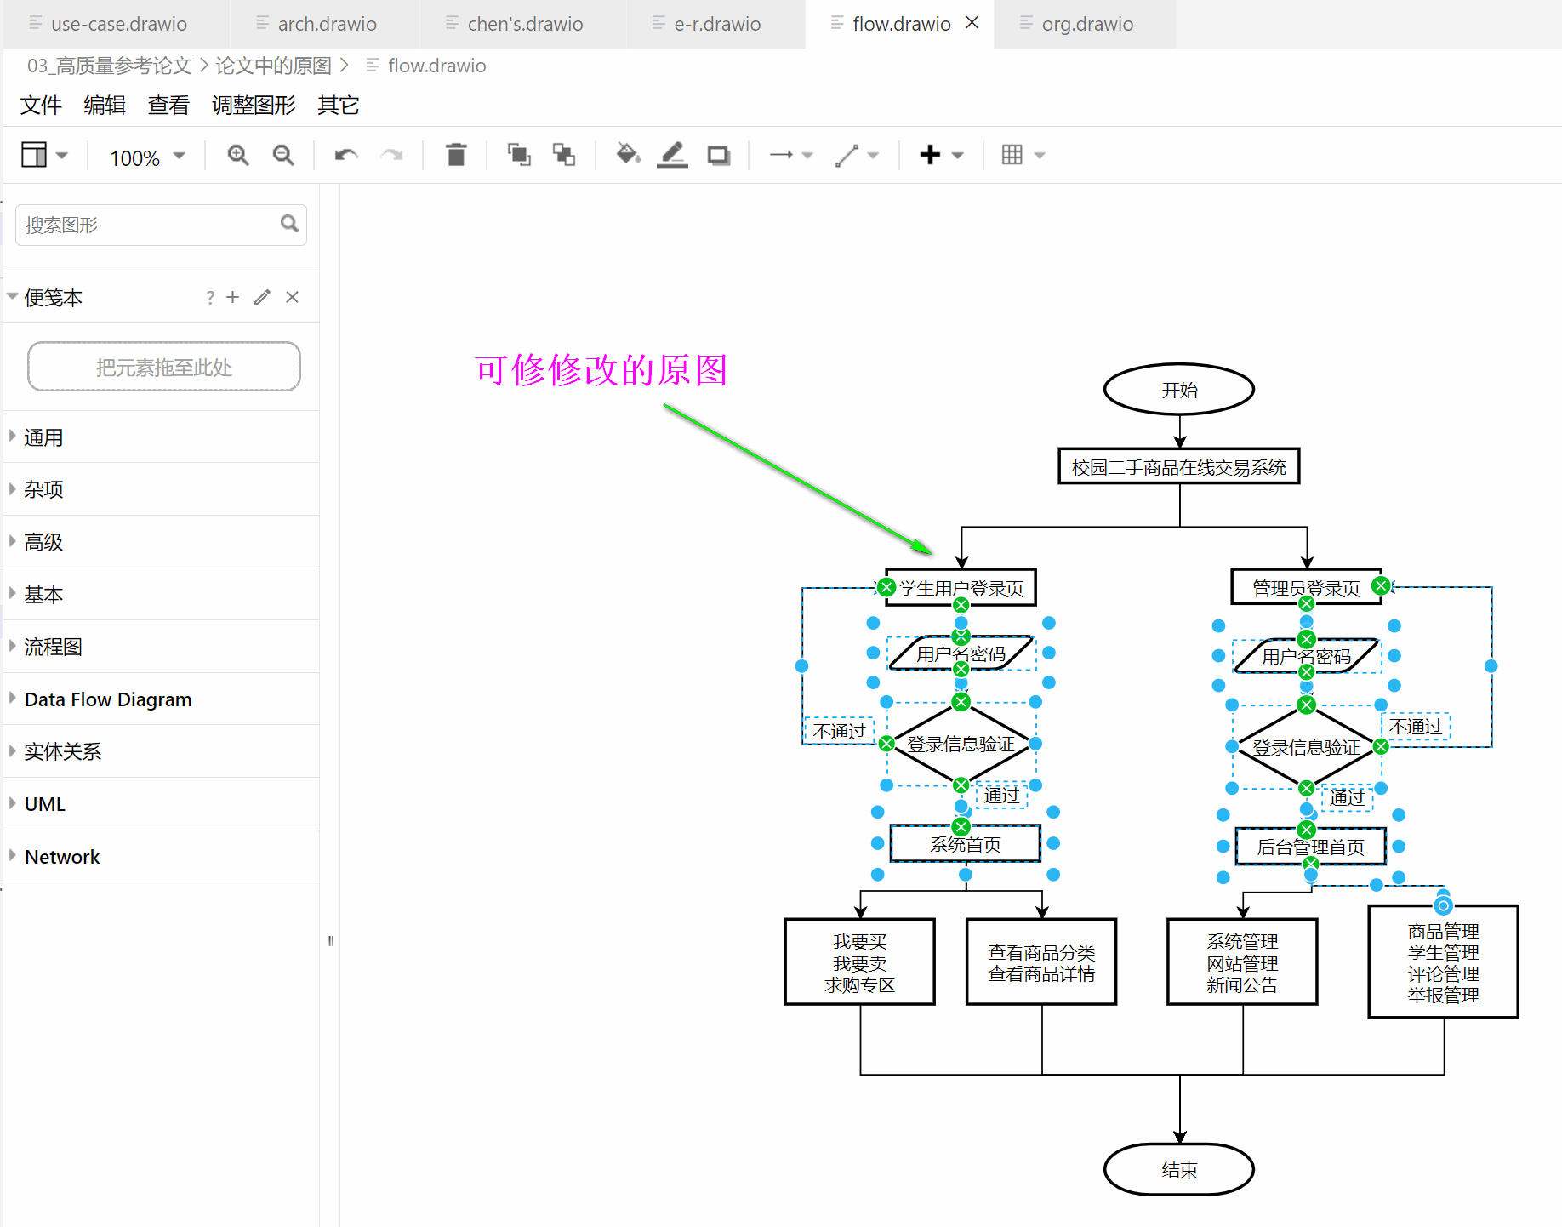Select the 商品管理 学生管理 box
The image size is (1562, 1227).
1443,962
